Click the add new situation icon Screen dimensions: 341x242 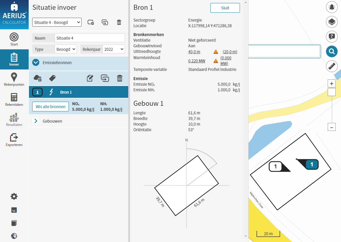pyautogui.click(x=91, y=22)
